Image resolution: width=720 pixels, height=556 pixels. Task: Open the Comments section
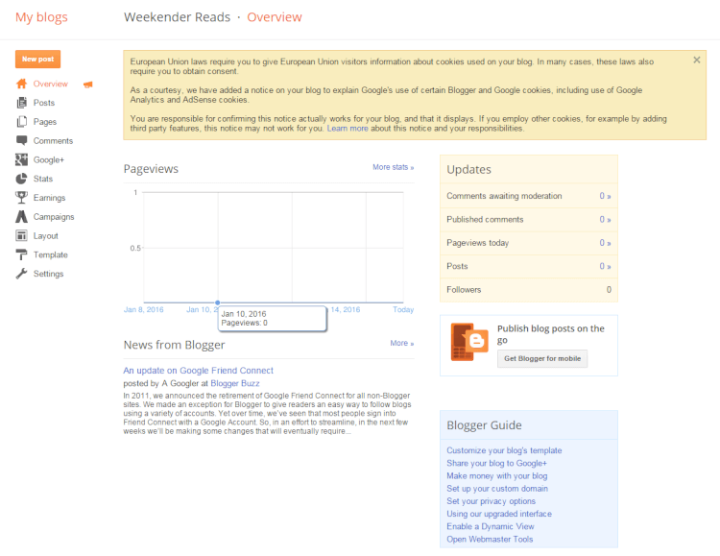coord(53,140)
